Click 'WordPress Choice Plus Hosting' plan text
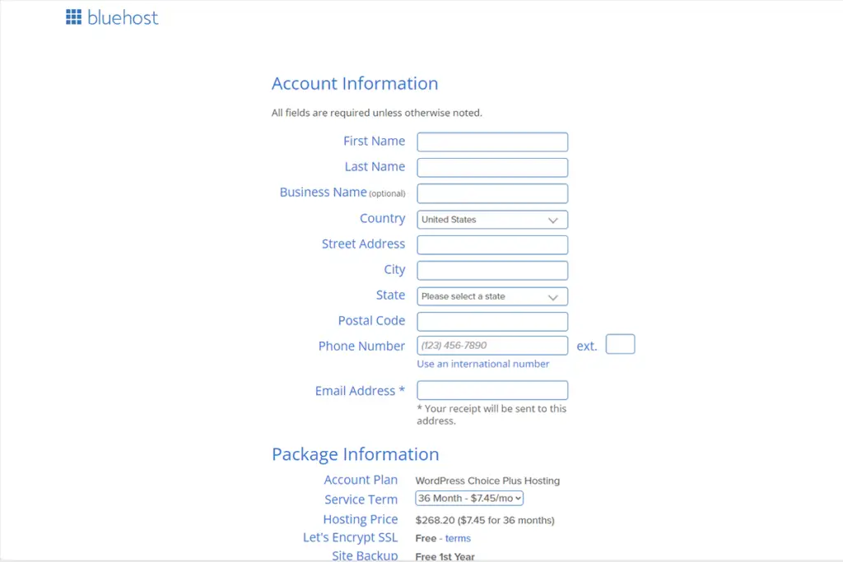 point(487,481)
